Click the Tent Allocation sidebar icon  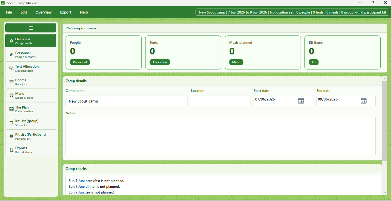click(x=11, y=68)
